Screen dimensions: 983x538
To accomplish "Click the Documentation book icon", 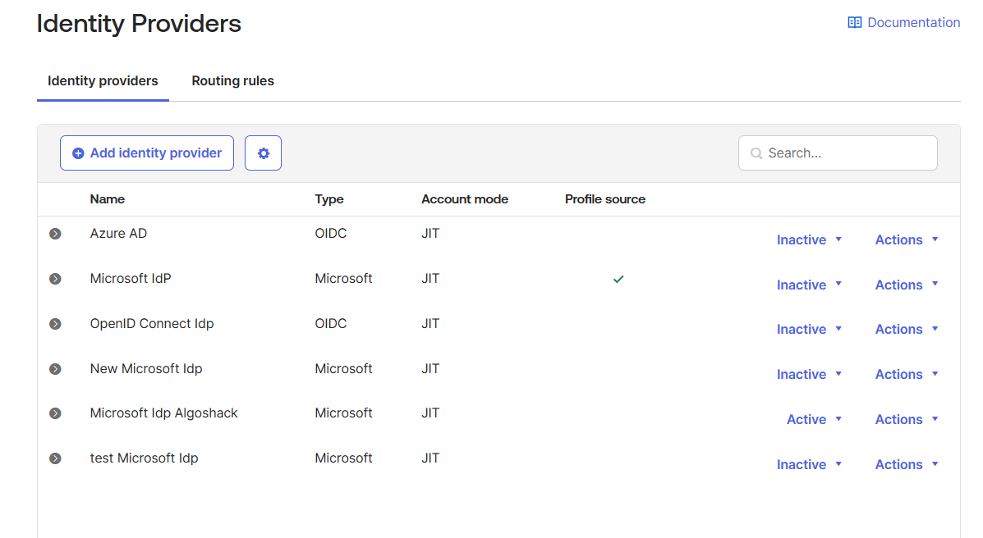I will [855, 23].
